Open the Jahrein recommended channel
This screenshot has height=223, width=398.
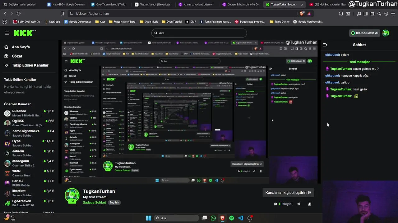point(29,153)
